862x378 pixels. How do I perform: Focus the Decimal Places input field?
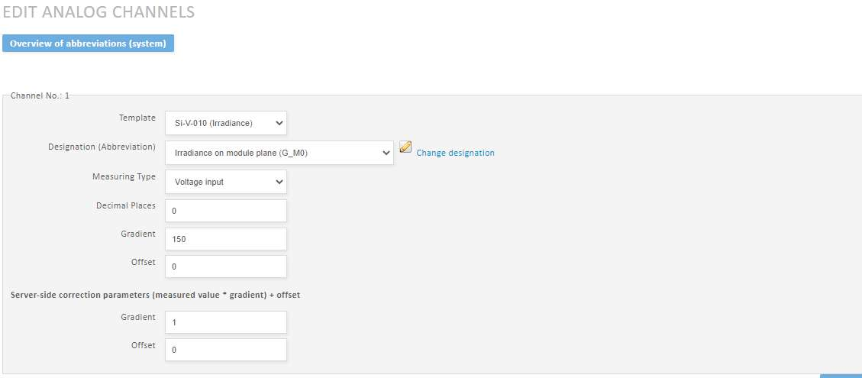pos(226,211)
